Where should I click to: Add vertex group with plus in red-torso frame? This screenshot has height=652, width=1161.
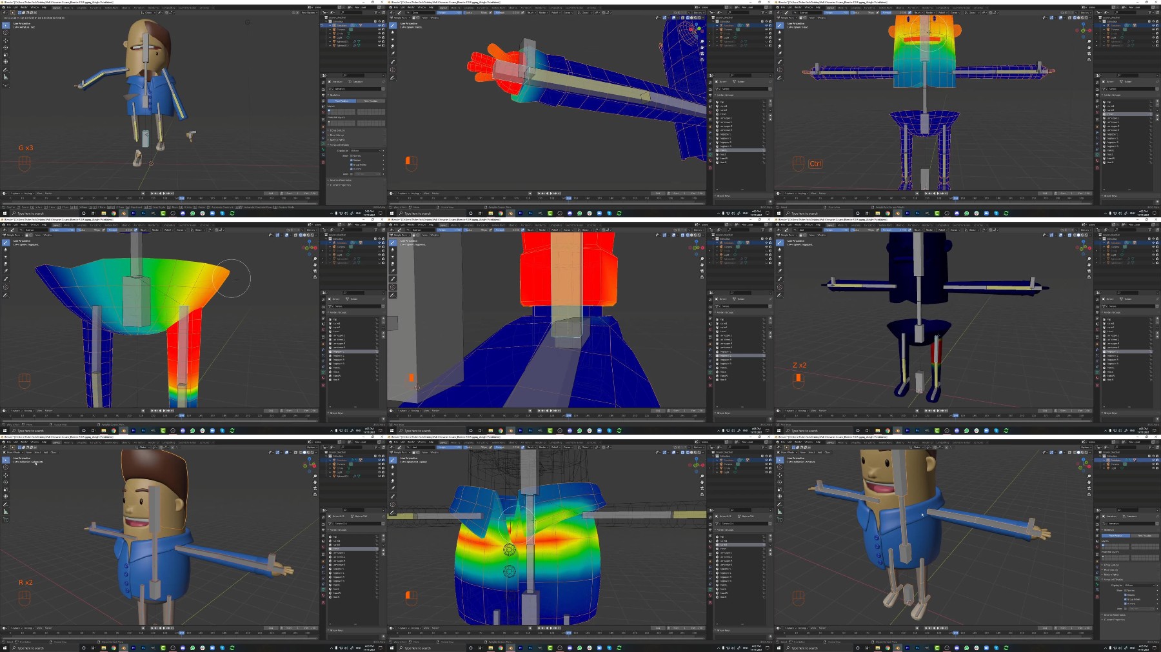(770, 319)
